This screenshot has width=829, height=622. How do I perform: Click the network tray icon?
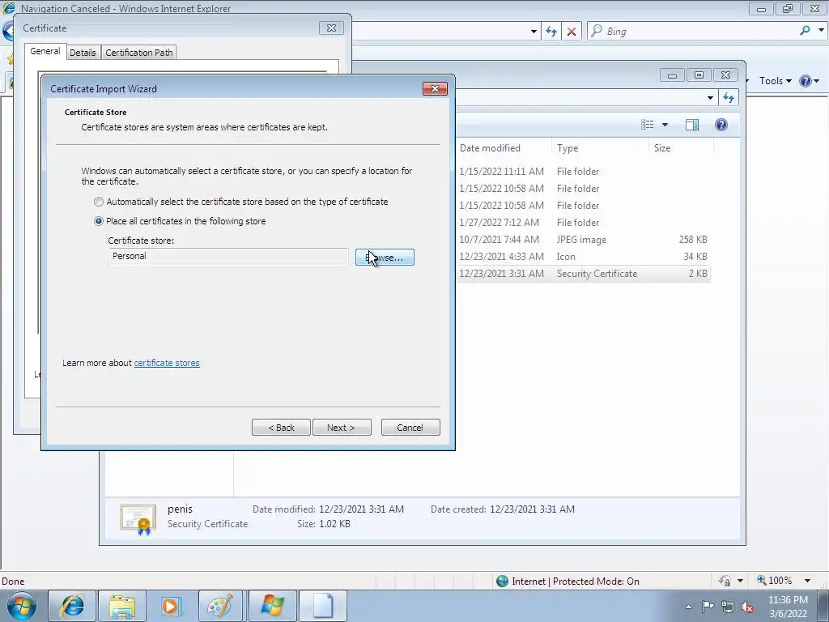[728, 607]
